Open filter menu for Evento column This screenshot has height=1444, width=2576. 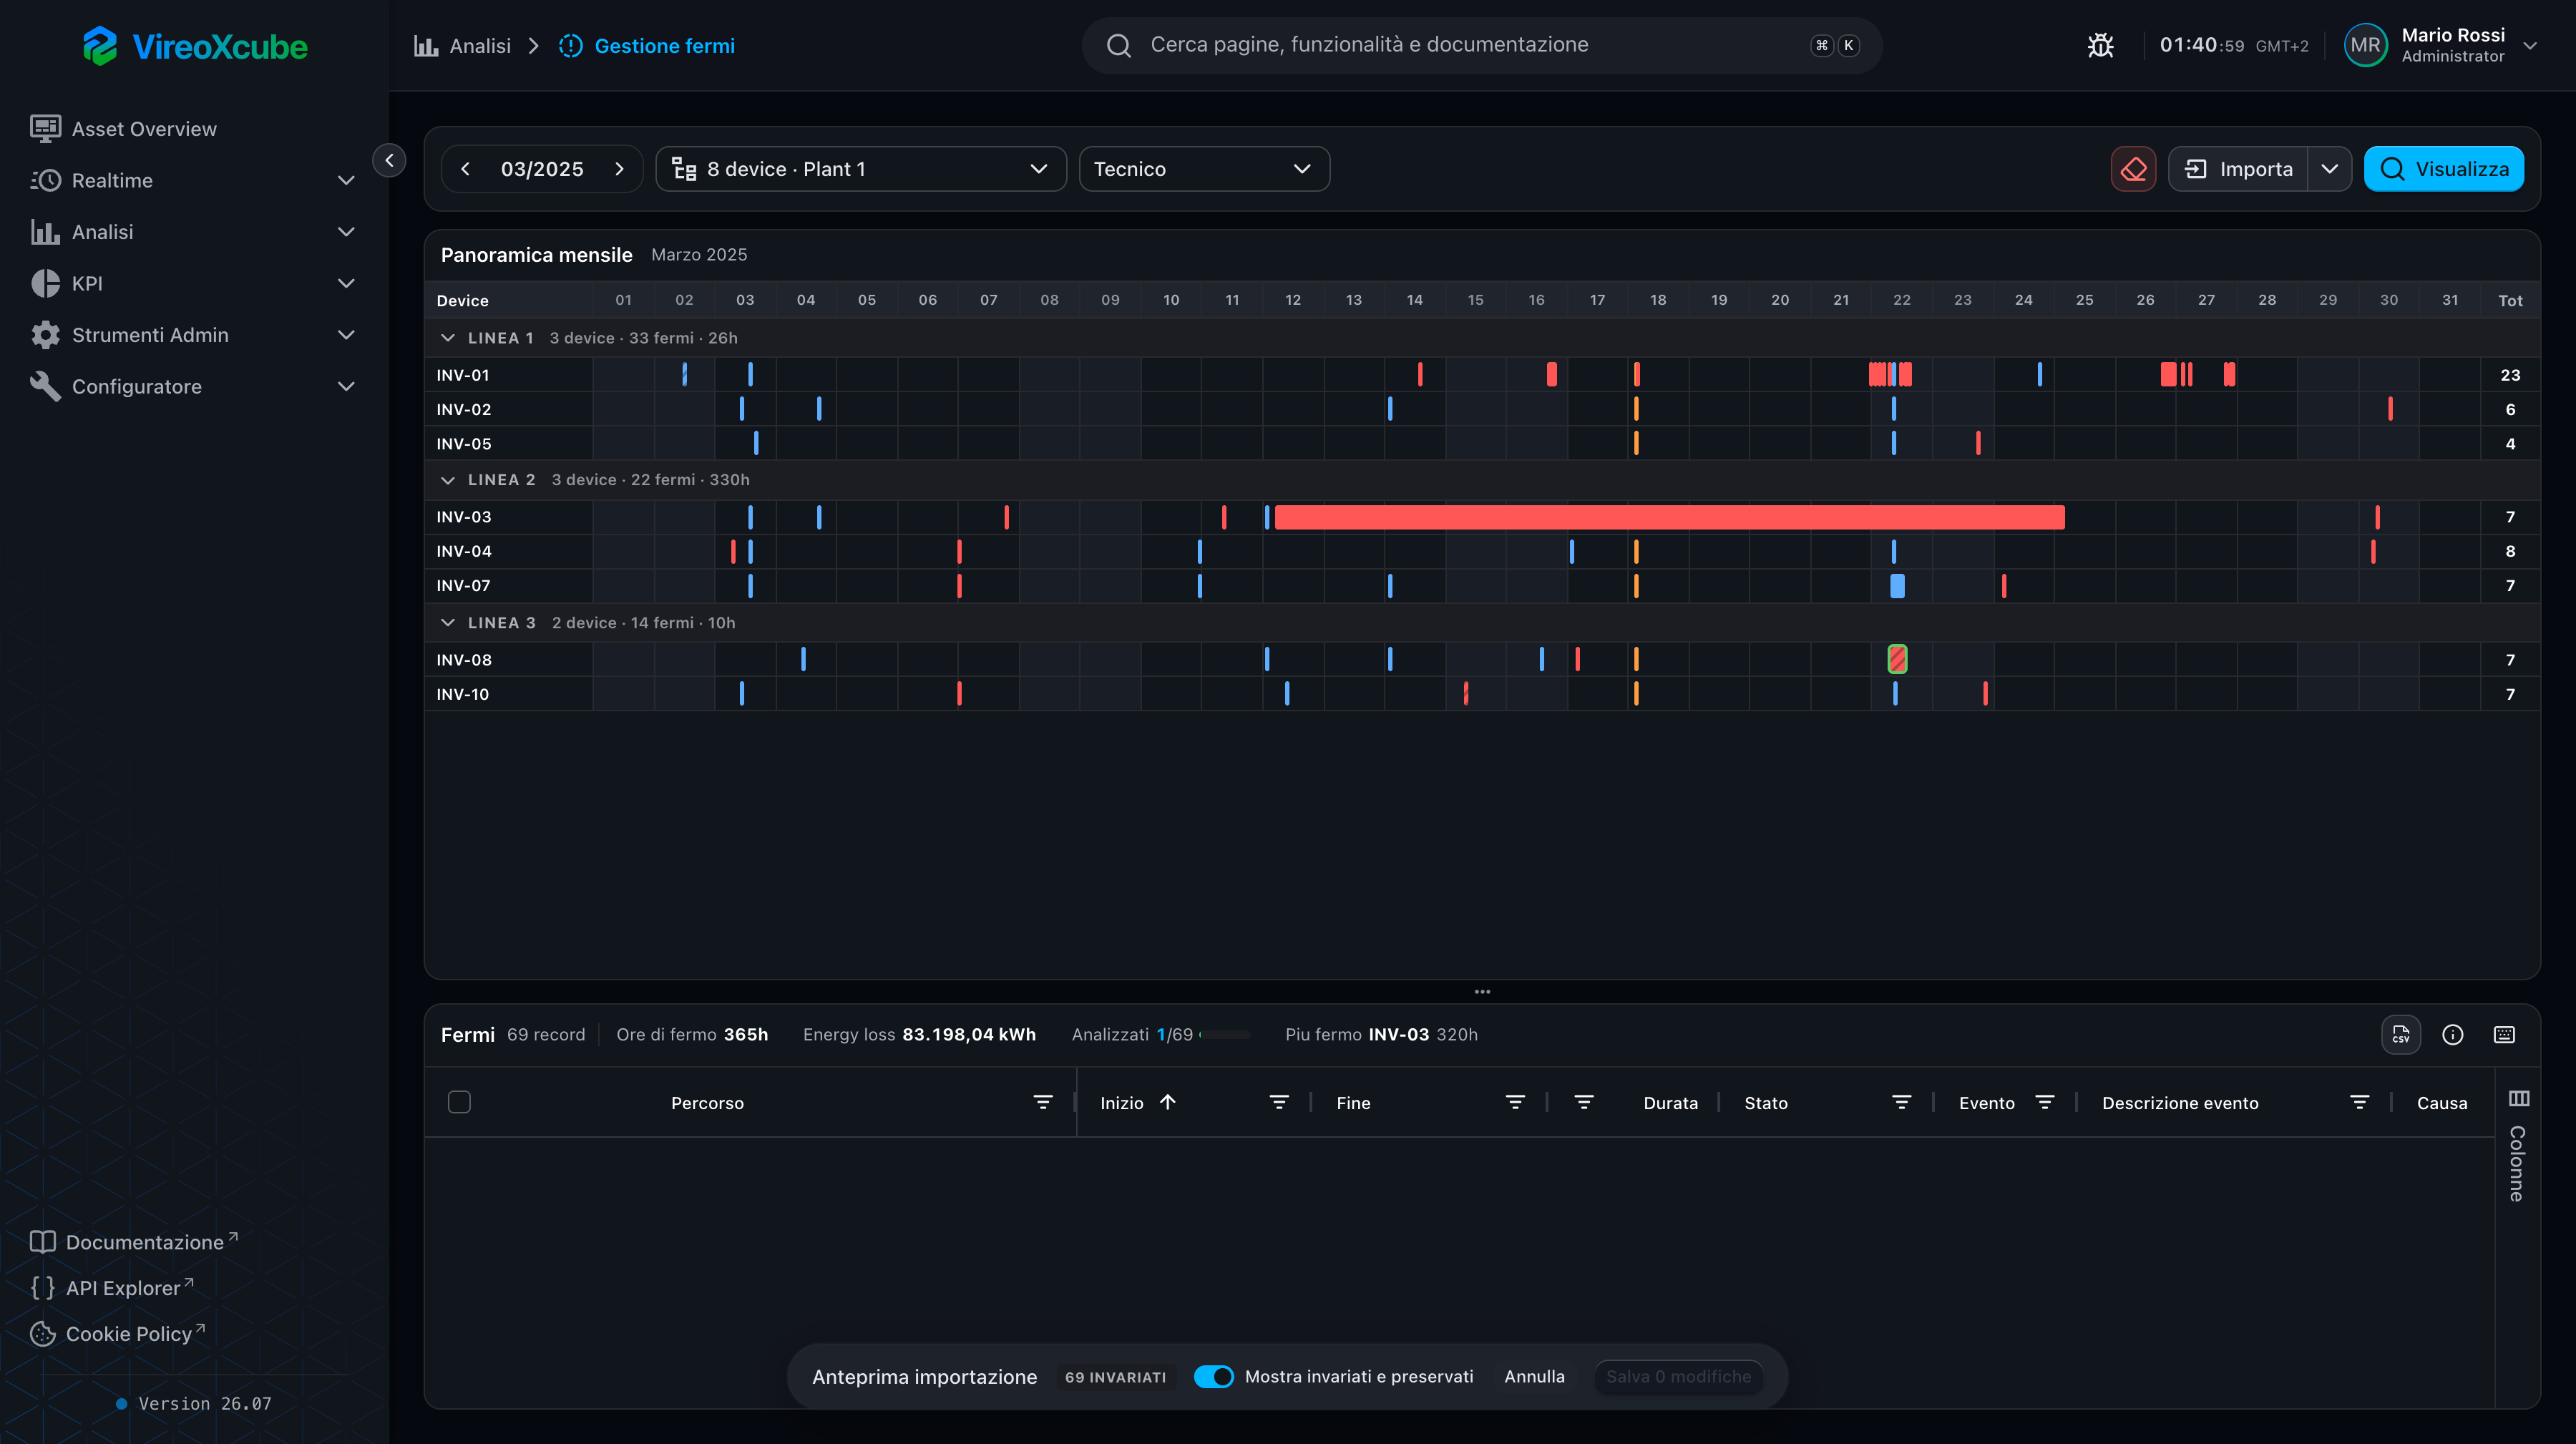point(2045,1102)
